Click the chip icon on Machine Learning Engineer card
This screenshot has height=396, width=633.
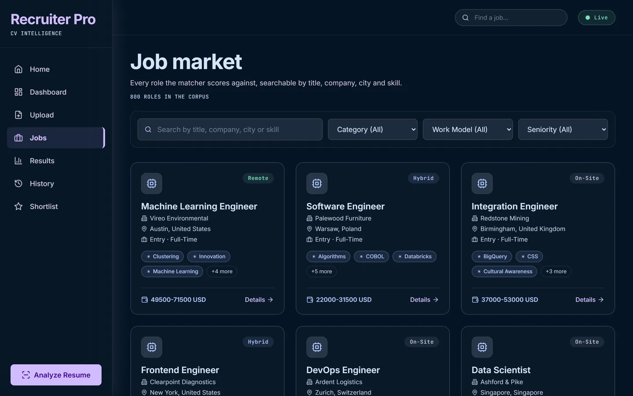pos(152,183)
